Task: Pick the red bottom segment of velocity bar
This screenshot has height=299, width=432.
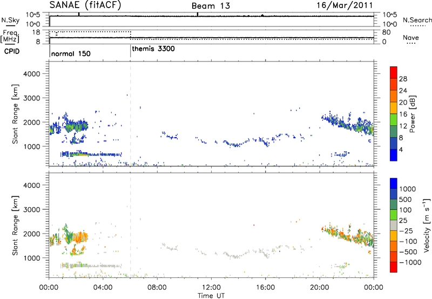Action: coord(394,267)
